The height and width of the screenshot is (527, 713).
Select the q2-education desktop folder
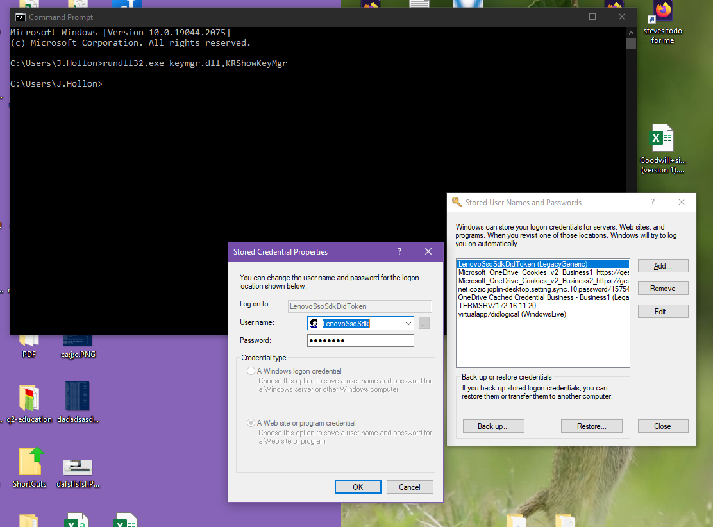[29, 397]
